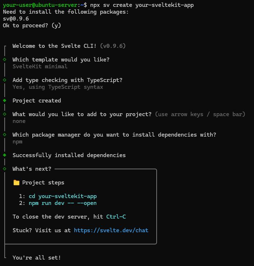The height and width of the screenshot is (266, 254).
Task: Click the filled diamond beside Project created
Action: 5,101
